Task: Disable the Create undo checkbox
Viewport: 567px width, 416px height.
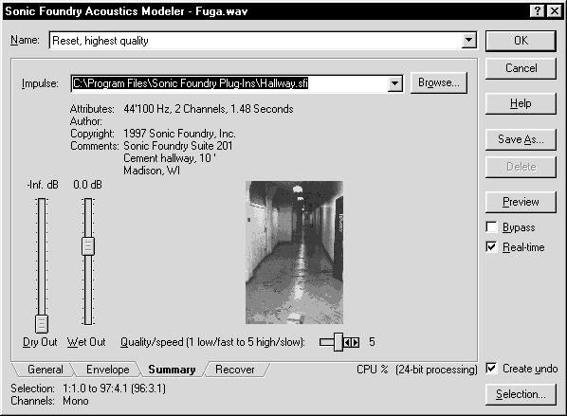Action: click(x=491, y=369)
